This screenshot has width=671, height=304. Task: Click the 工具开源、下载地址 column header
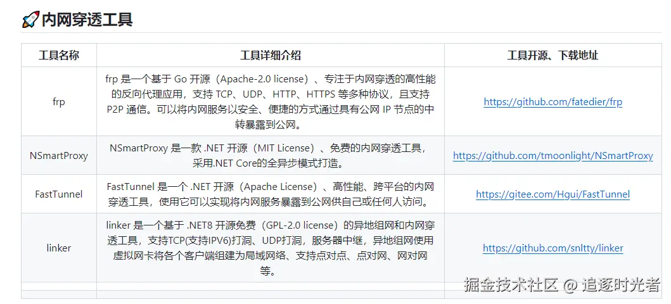tap(553, 55)
